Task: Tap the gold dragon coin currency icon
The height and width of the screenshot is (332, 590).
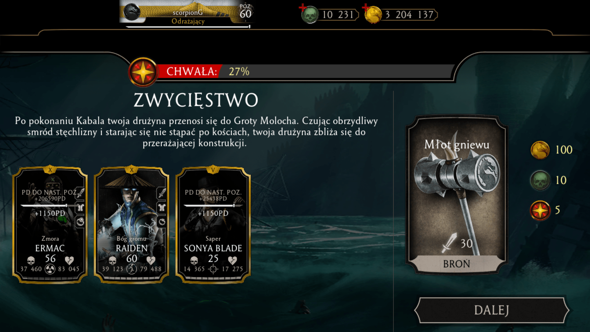Action: [x=373, y=14]
